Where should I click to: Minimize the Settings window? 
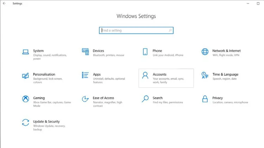click(x=248, y=4)
